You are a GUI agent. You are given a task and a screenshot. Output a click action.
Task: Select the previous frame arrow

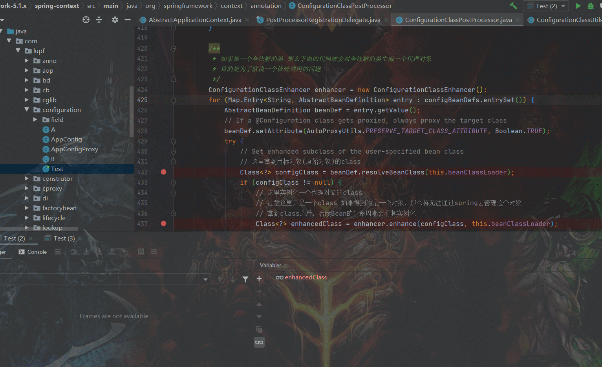point(220,279)
